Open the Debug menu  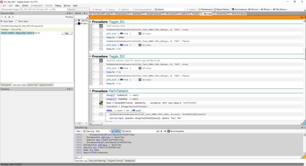point(58,5)
